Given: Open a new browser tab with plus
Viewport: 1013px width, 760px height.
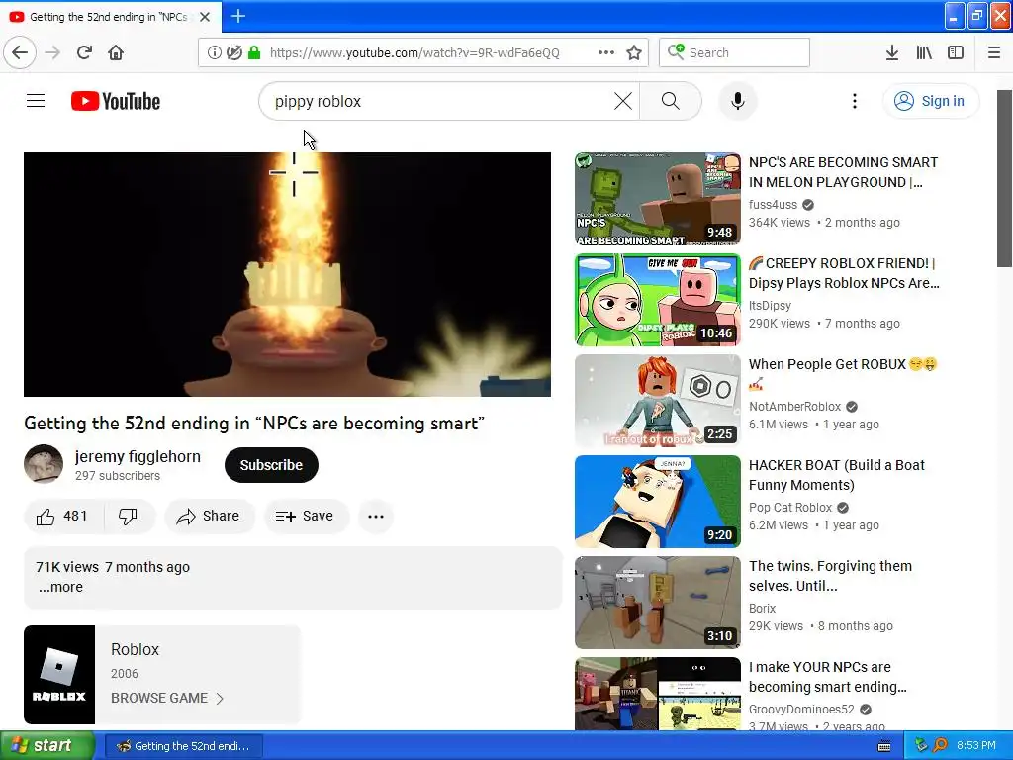Looking at the screenshot, I should [238, 16].
